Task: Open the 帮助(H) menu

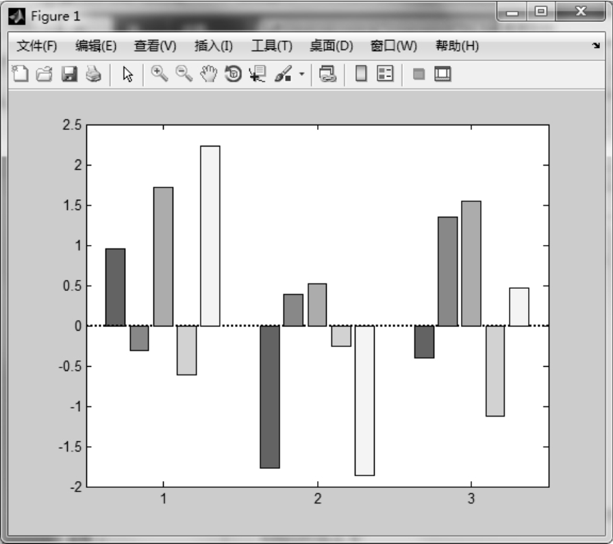Action: tap(457, 46)
